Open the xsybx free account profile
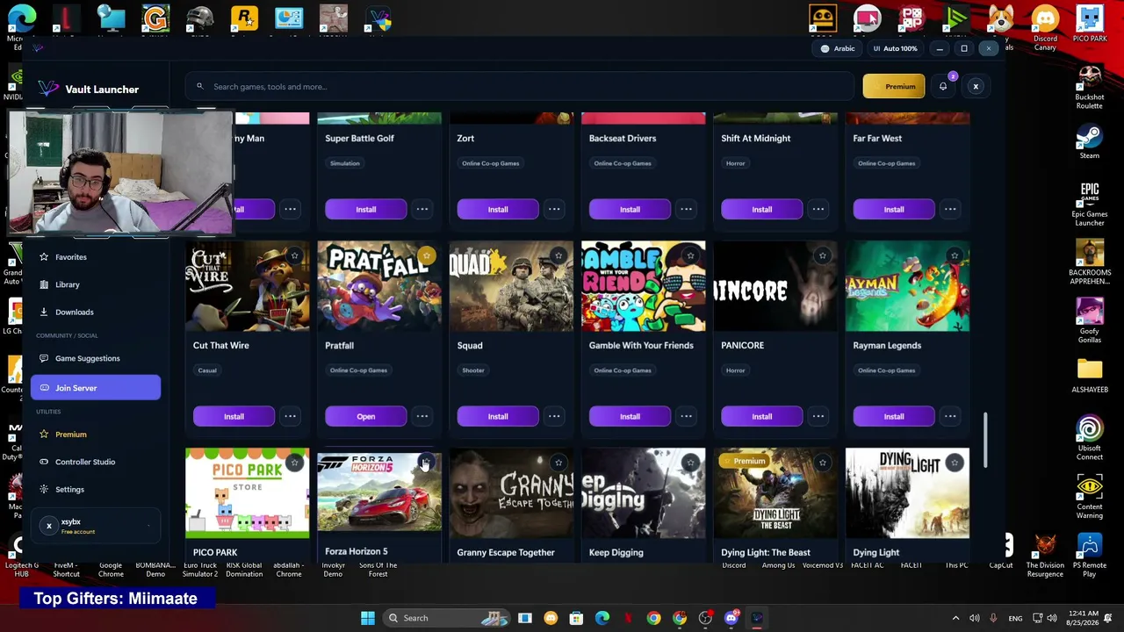 pyautogui.click(x=96, y=526)
